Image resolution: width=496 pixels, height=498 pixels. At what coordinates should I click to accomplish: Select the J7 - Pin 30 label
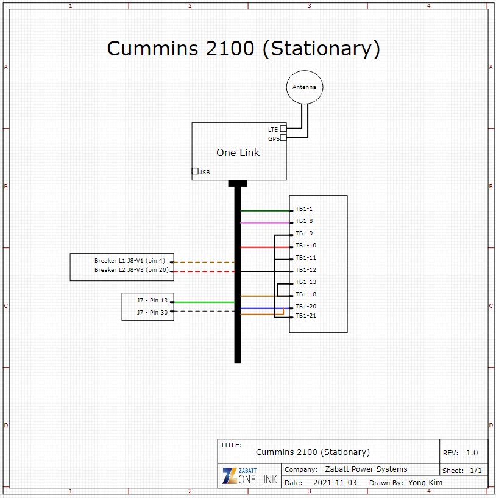(152, 312)
